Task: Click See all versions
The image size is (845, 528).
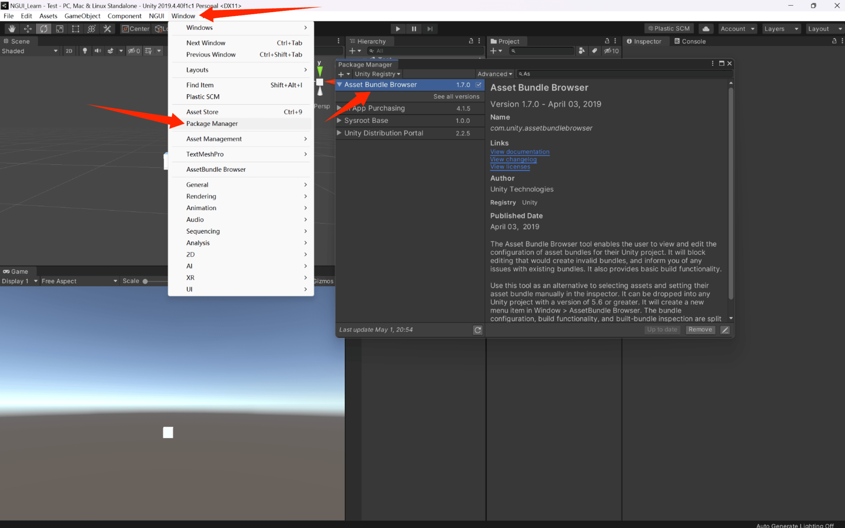Action: click(x=457, y=96)
